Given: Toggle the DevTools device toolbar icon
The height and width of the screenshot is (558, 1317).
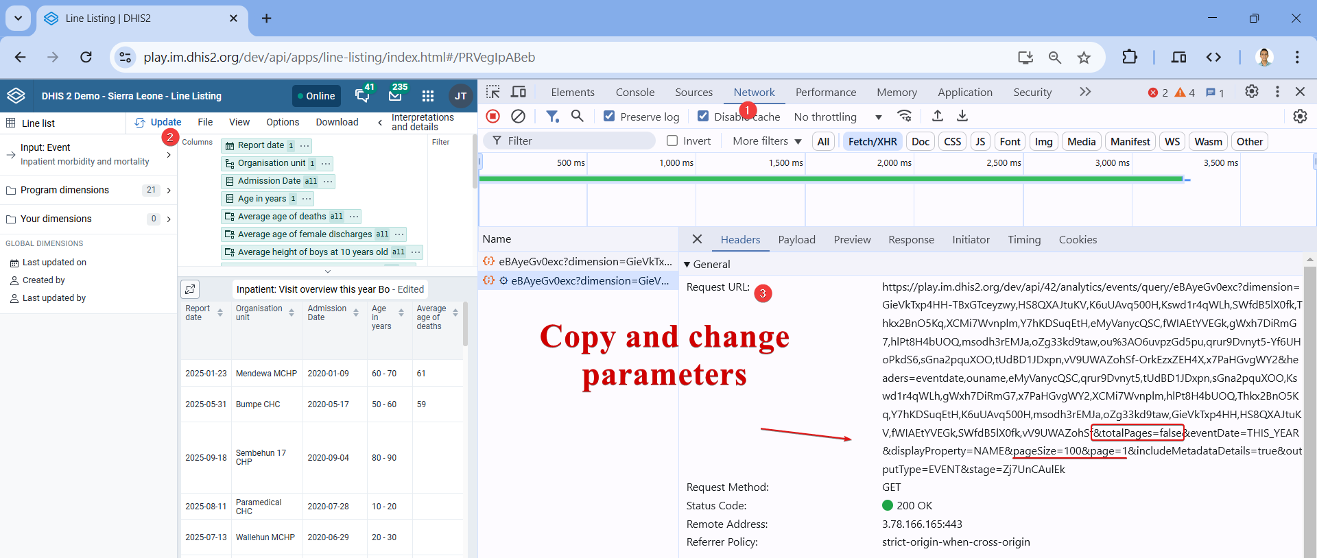Looking at the screenshot, I should point(519,92).
